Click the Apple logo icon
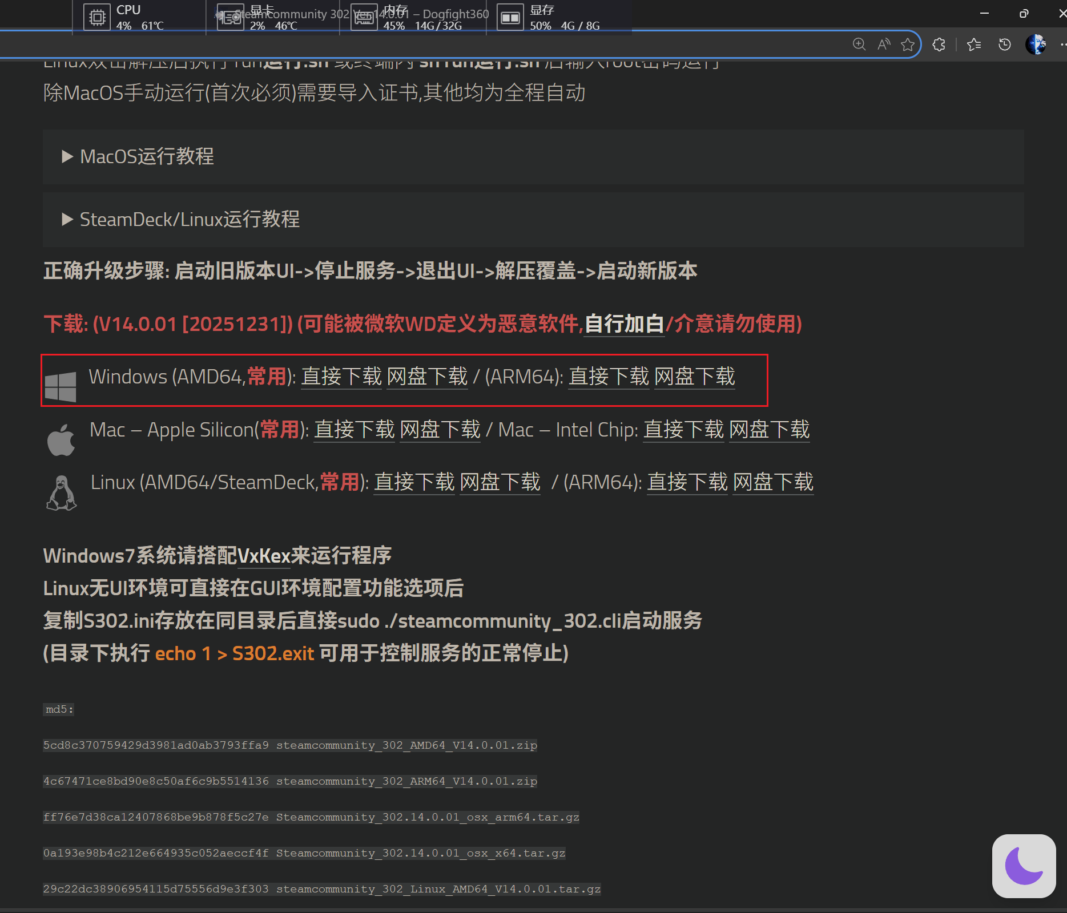Image resolution: width=1067 pixels, height=913 pixels. [61, 440]
